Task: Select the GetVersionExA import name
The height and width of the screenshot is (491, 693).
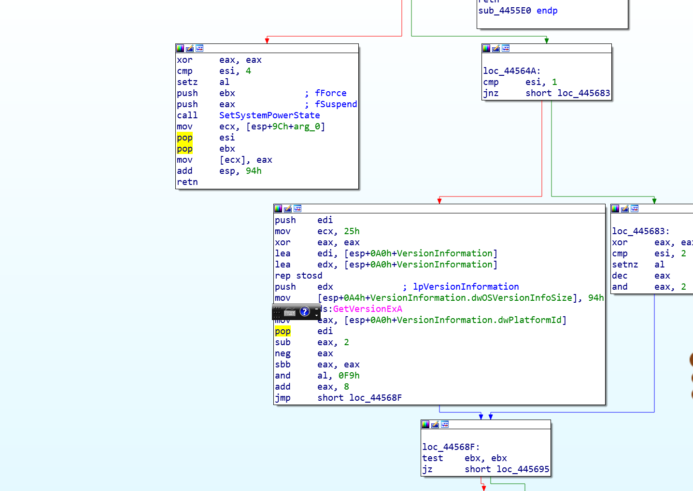Action: 368,309
